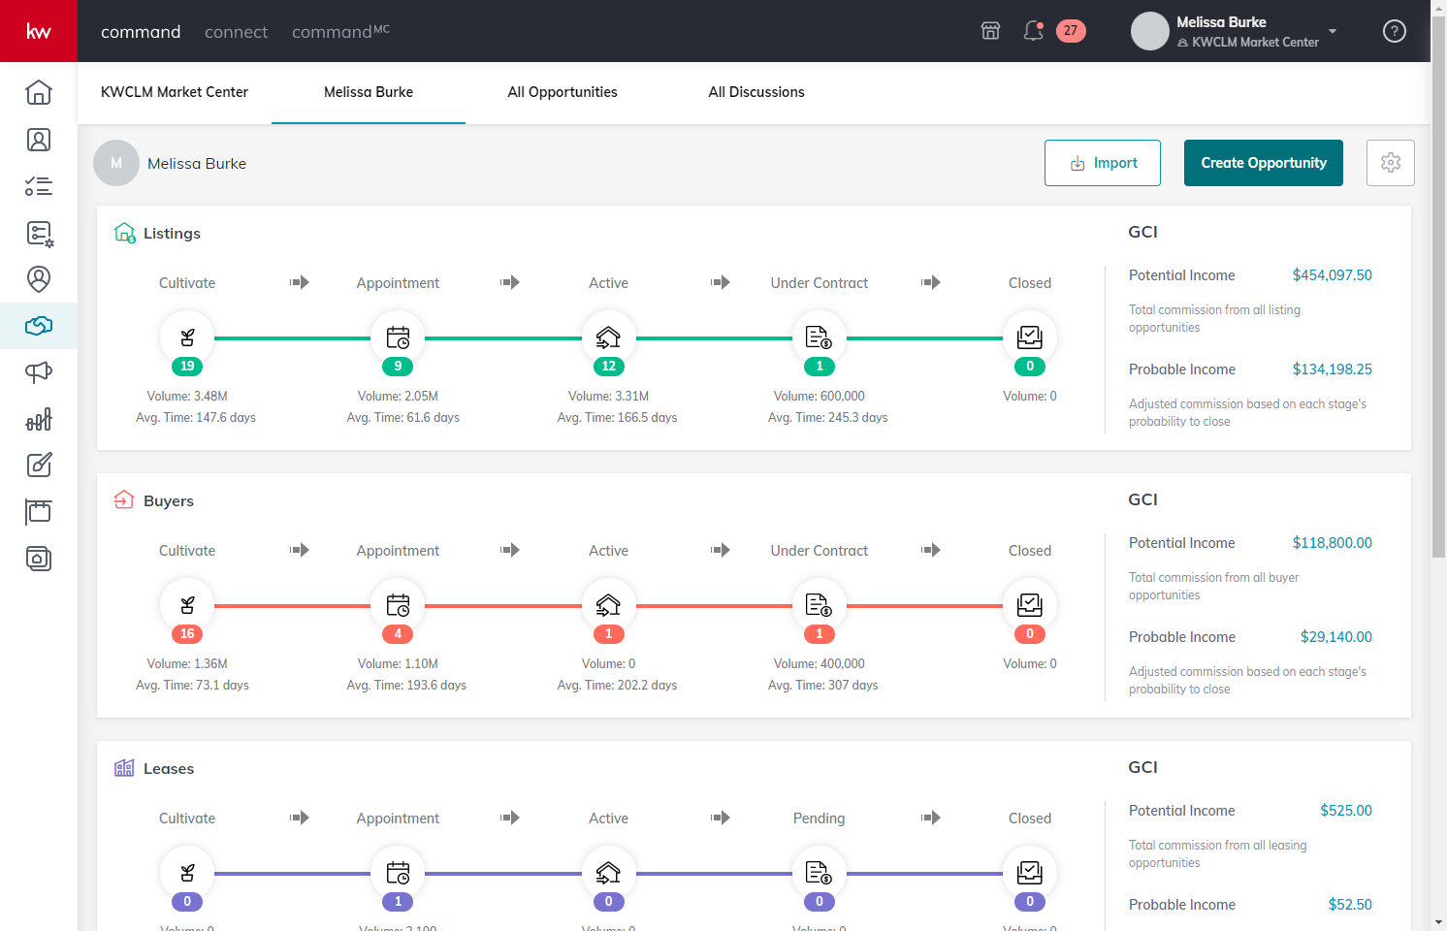Open the bar chart Reports icon in the sidebar

coord(39,419)
